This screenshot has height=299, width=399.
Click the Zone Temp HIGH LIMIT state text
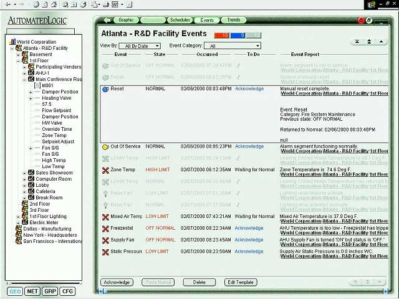point(158,169)
